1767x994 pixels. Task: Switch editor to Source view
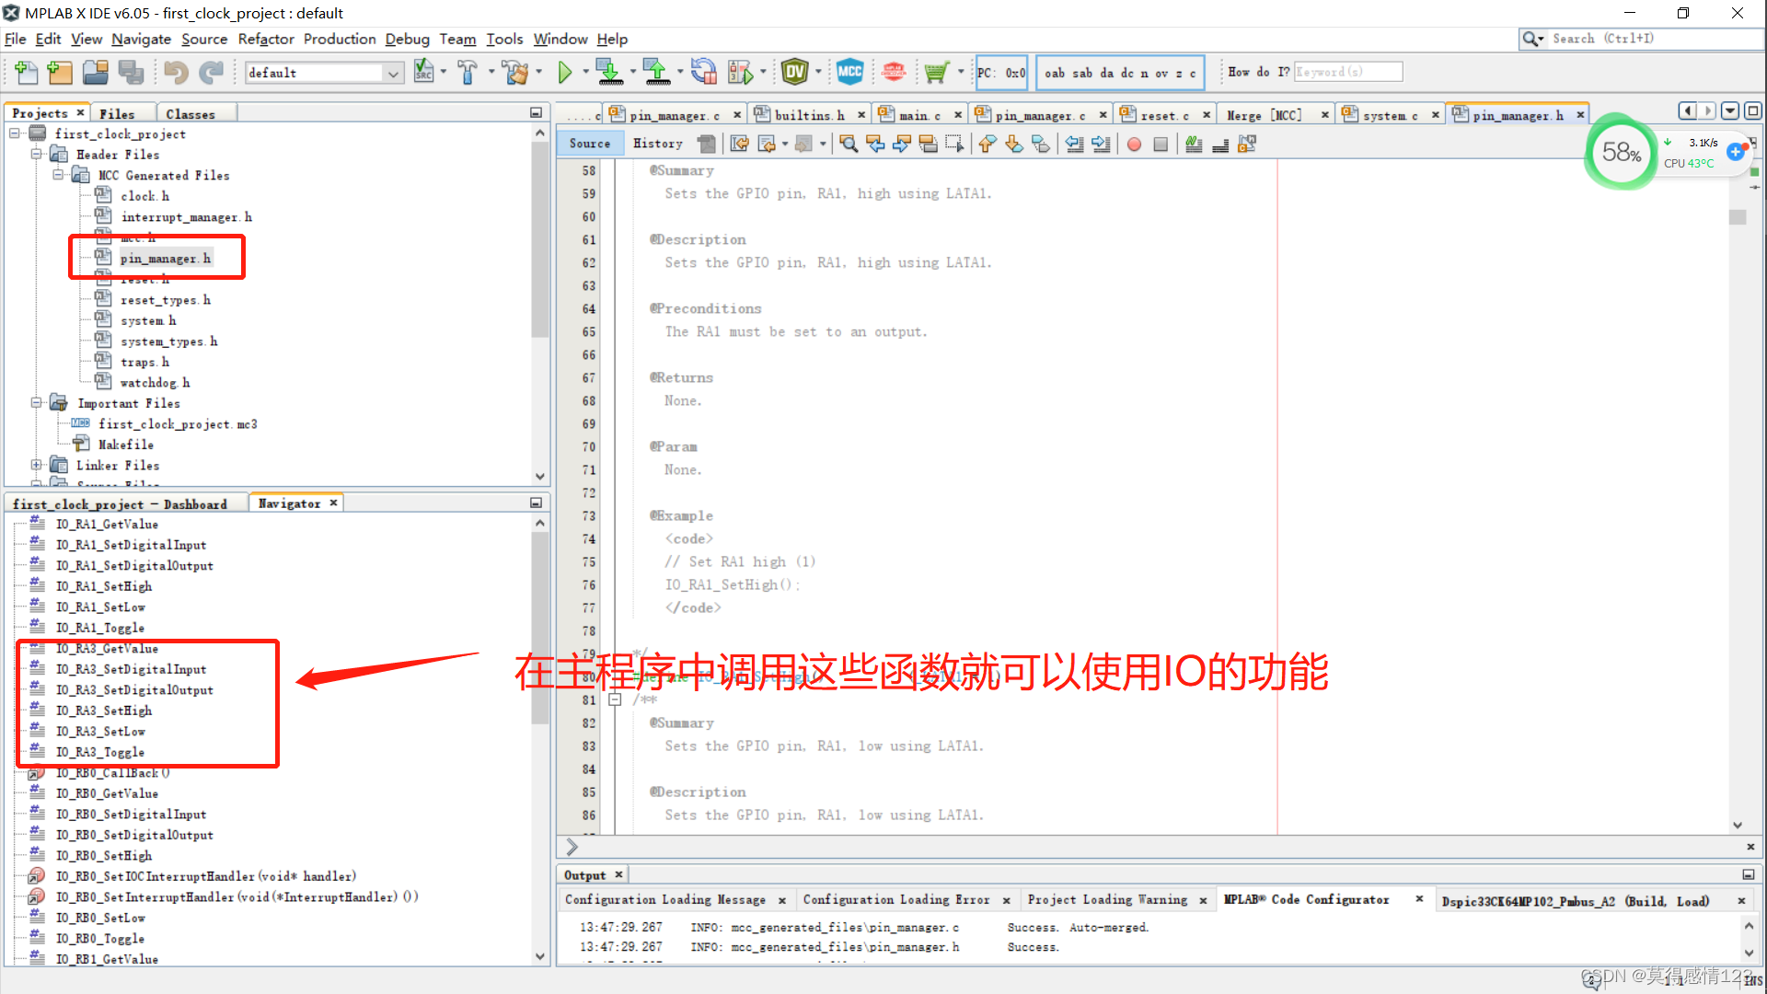click(590, 144)
